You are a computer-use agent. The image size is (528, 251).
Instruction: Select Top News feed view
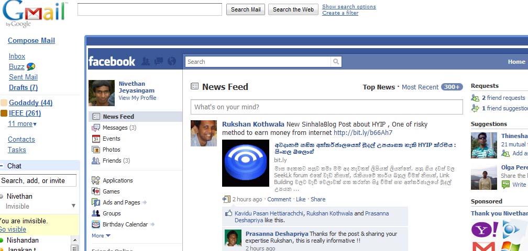[379, 87]
